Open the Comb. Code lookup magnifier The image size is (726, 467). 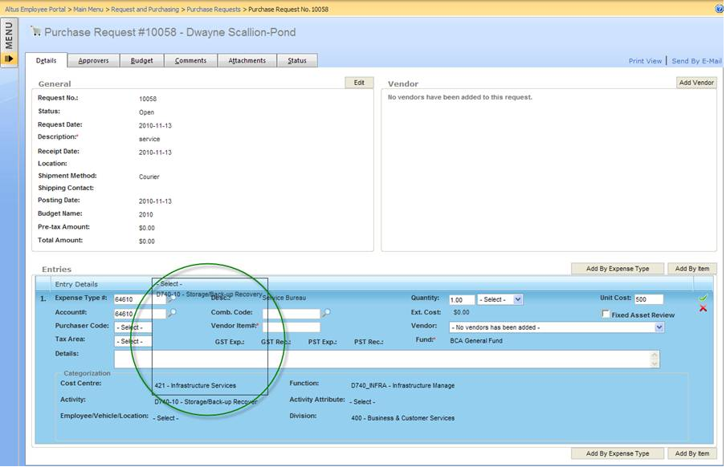326,313
